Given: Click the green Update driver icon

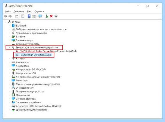Looking at the screenshot, I should (x=46, y=16).
